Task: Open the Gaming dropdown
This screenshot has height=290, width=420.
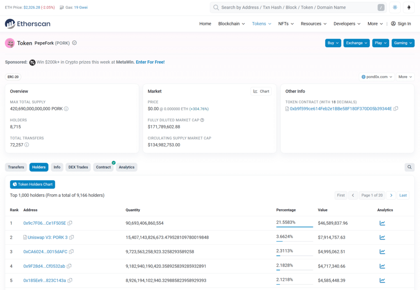Action: pos(403,43)
